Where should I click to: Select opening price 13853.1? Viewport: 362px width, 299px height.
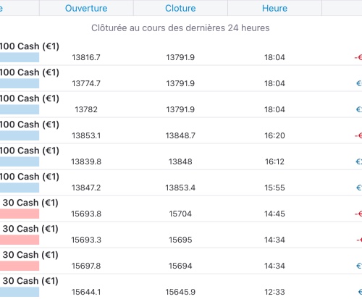tap(86, 135)
